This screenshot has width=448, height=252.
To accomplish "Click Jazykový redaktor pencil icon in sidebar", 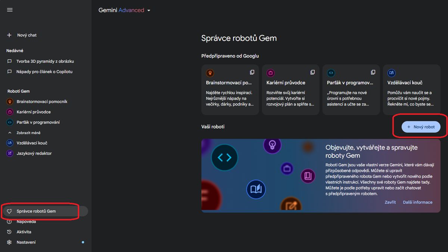I will (x=10, y=153).
